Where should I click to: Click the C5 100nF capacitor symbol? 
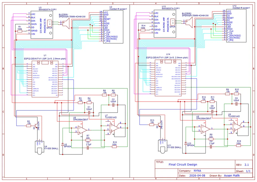[236, 104]
